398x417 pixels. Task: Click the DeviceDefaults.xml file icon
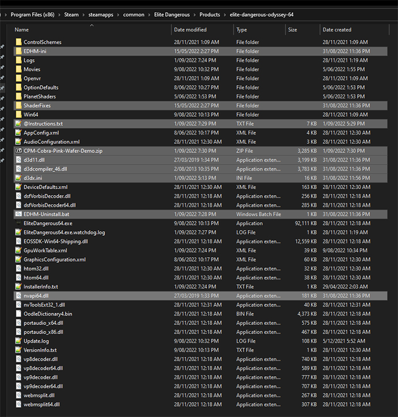[18, 187]
